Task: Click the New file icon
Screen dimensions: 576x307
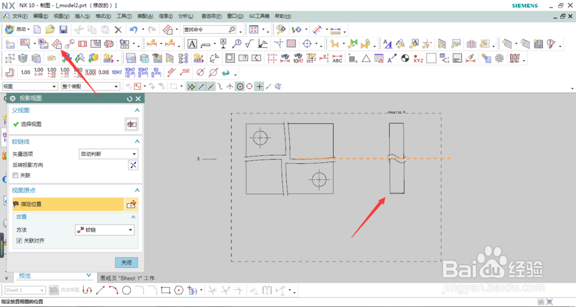Action: pyautogui.click(x=37, y=29)
